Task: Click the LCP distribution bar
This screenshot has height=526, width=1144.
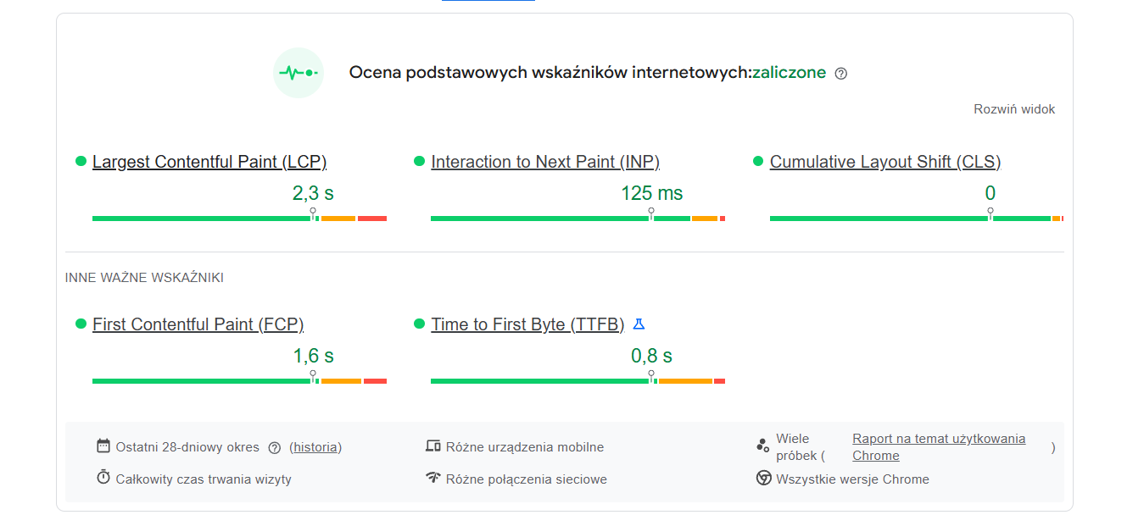Action: (239, 219)
